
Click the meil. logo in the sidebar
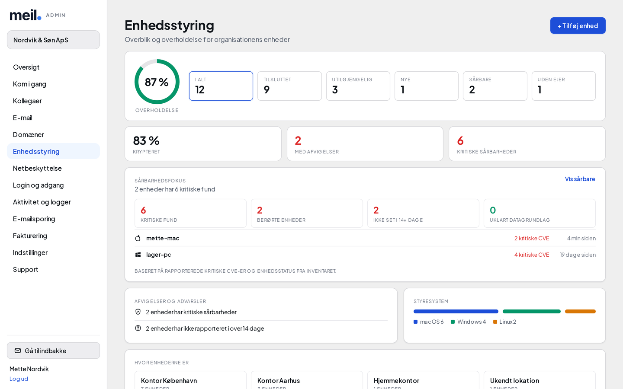(x=26, y=15)
